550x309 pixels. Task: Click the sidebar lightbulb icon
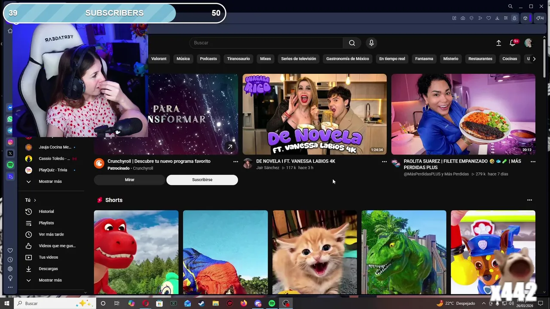pos(10,278)
